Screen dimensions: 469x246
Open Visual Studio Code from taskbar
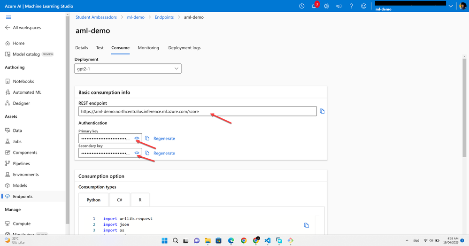point(268,241)
